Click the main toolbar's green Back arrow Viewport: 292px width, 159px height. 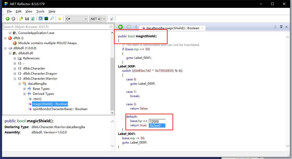point(7,19)
